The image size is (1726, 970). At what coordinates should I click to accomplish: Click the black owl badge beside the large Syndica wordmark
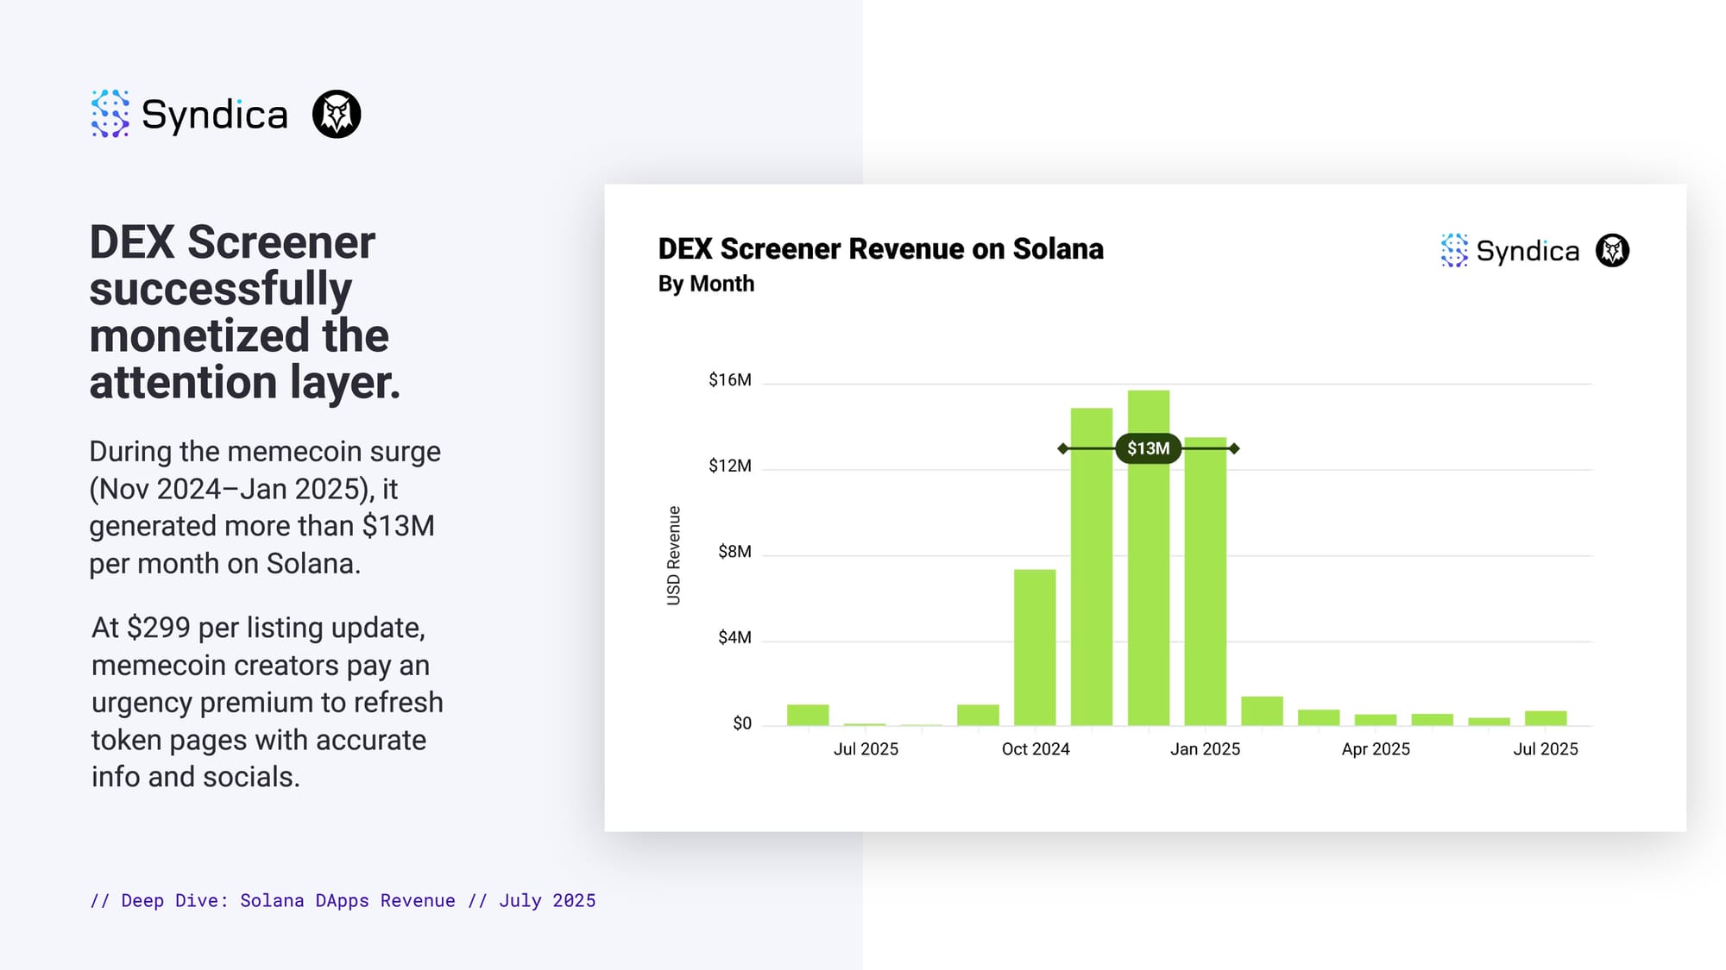click(337, 114)
